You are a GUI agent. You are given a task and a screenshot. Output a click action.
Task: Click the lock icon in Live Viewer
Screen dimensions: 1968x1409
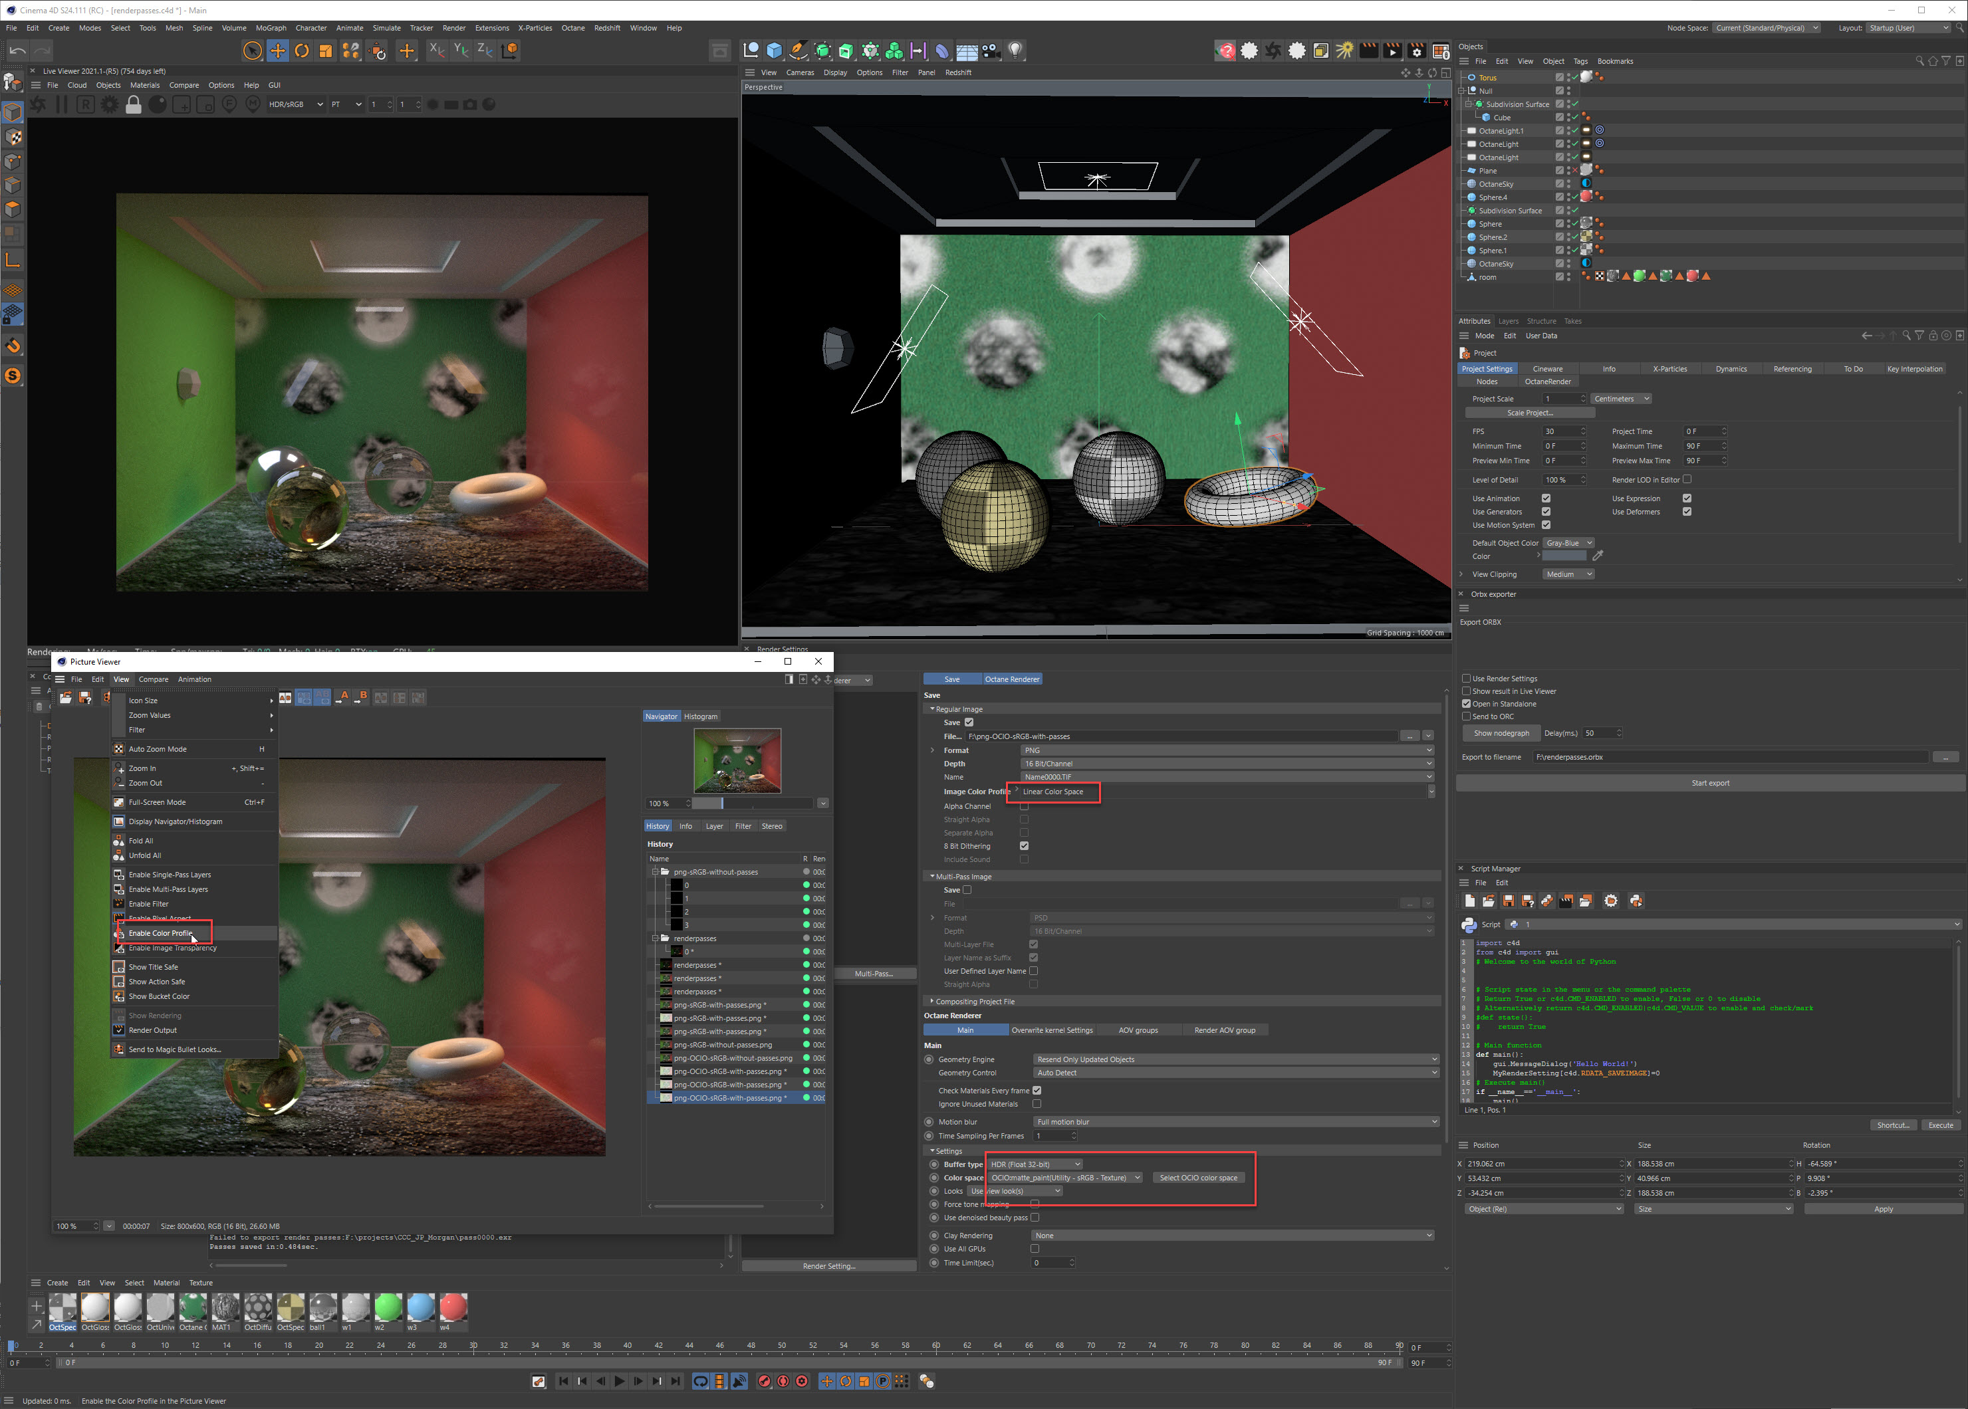click(x=133, y=104)
